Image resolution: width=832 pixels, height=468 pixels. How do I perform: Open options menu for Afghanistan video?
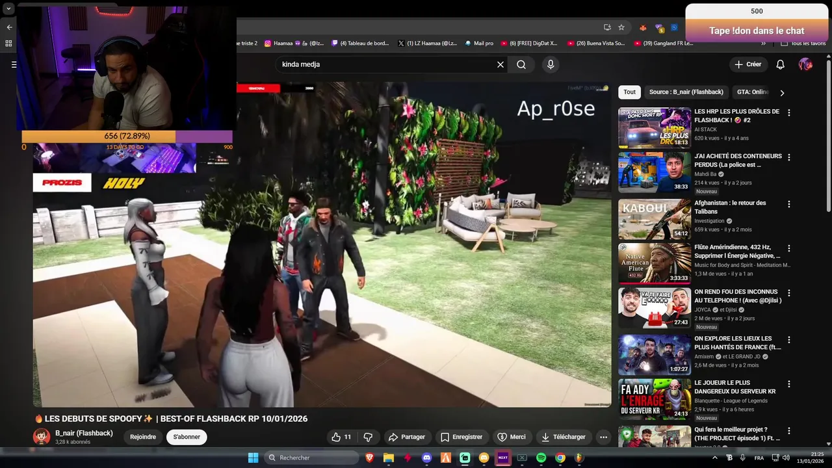pos(789,204)
